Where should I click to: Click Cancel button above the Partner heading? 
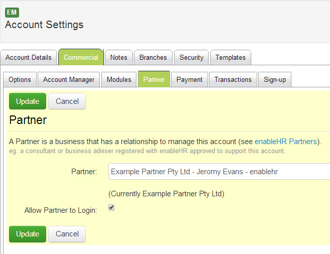click(x=67, y=101)
